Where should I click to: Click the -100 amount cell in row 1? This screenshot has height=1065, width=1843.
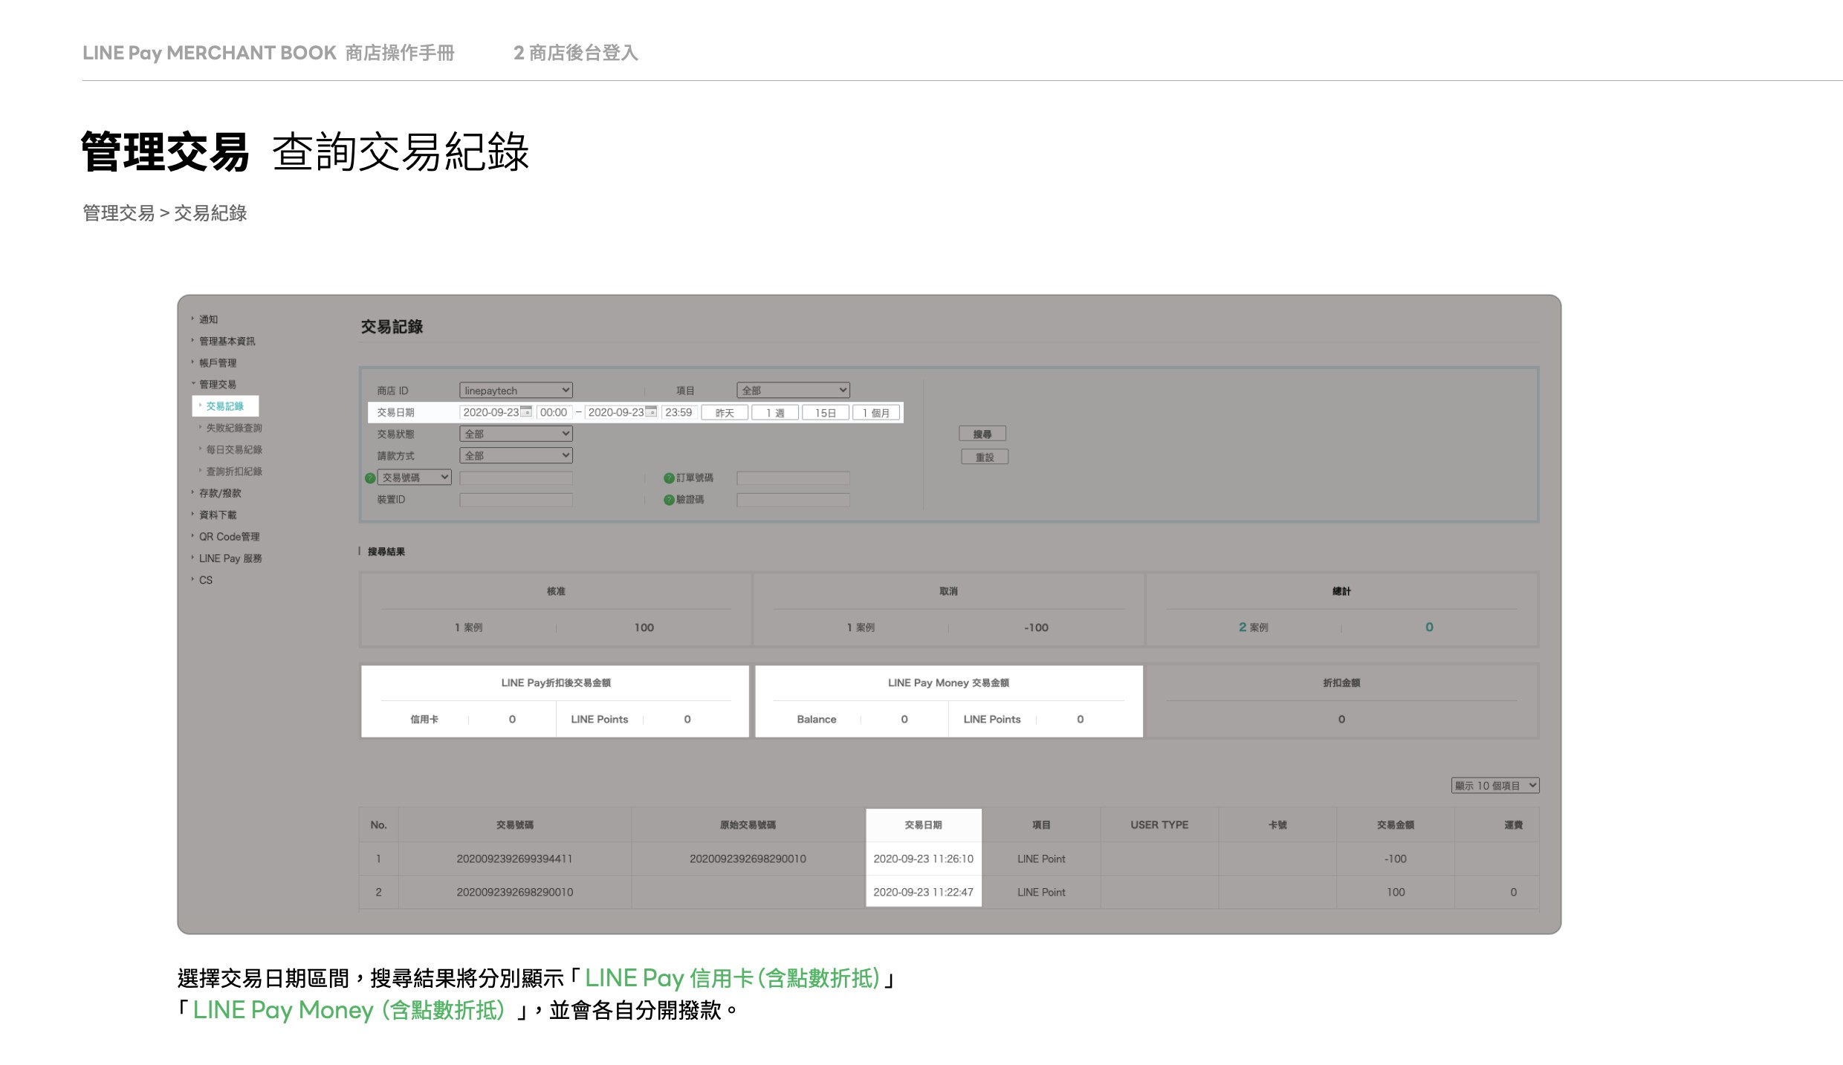(x=1396, y=859)
